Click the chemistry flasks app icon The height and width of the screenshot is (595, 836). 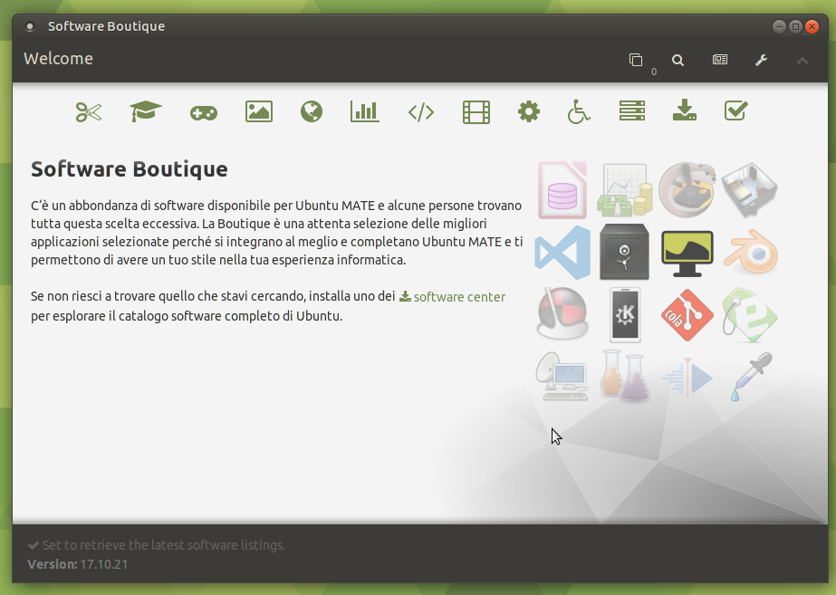(x=625, y=376)
